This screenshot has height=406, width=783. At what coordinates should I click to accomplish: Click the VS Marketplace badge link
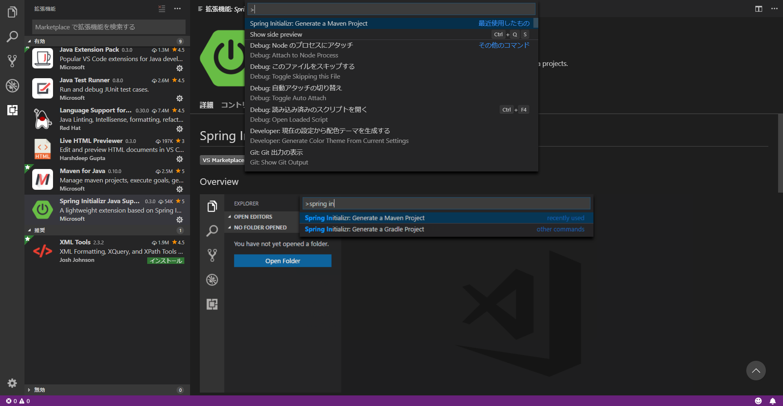(223, 160)
